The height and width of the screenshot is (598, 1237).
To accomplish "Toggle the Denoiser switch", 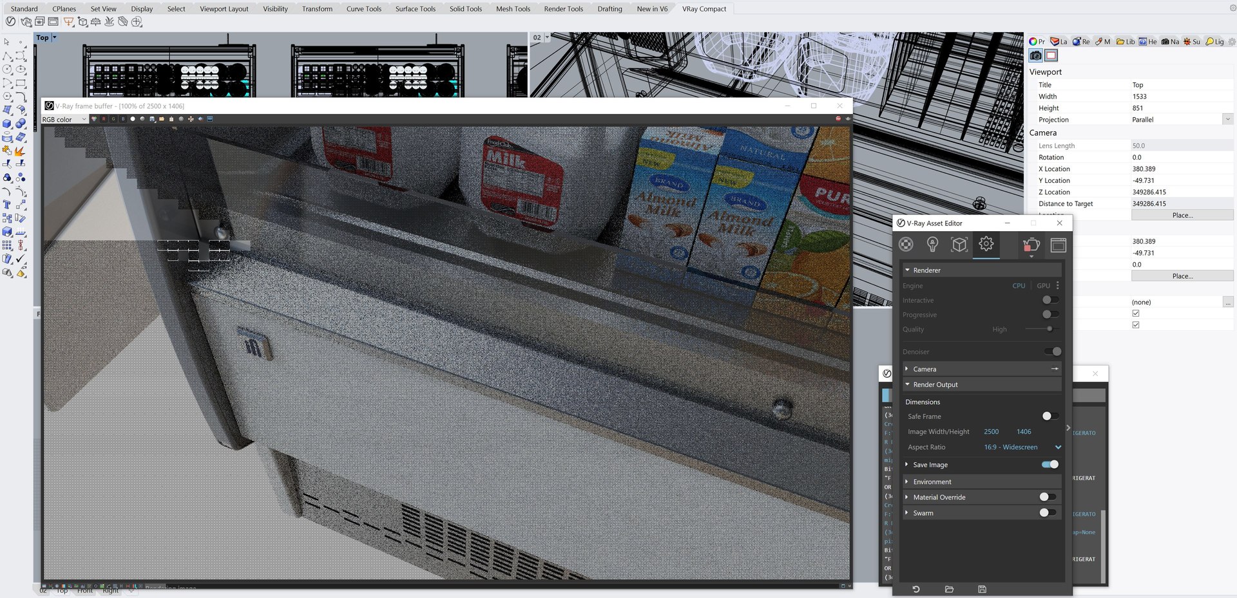I will [1053, 351].
